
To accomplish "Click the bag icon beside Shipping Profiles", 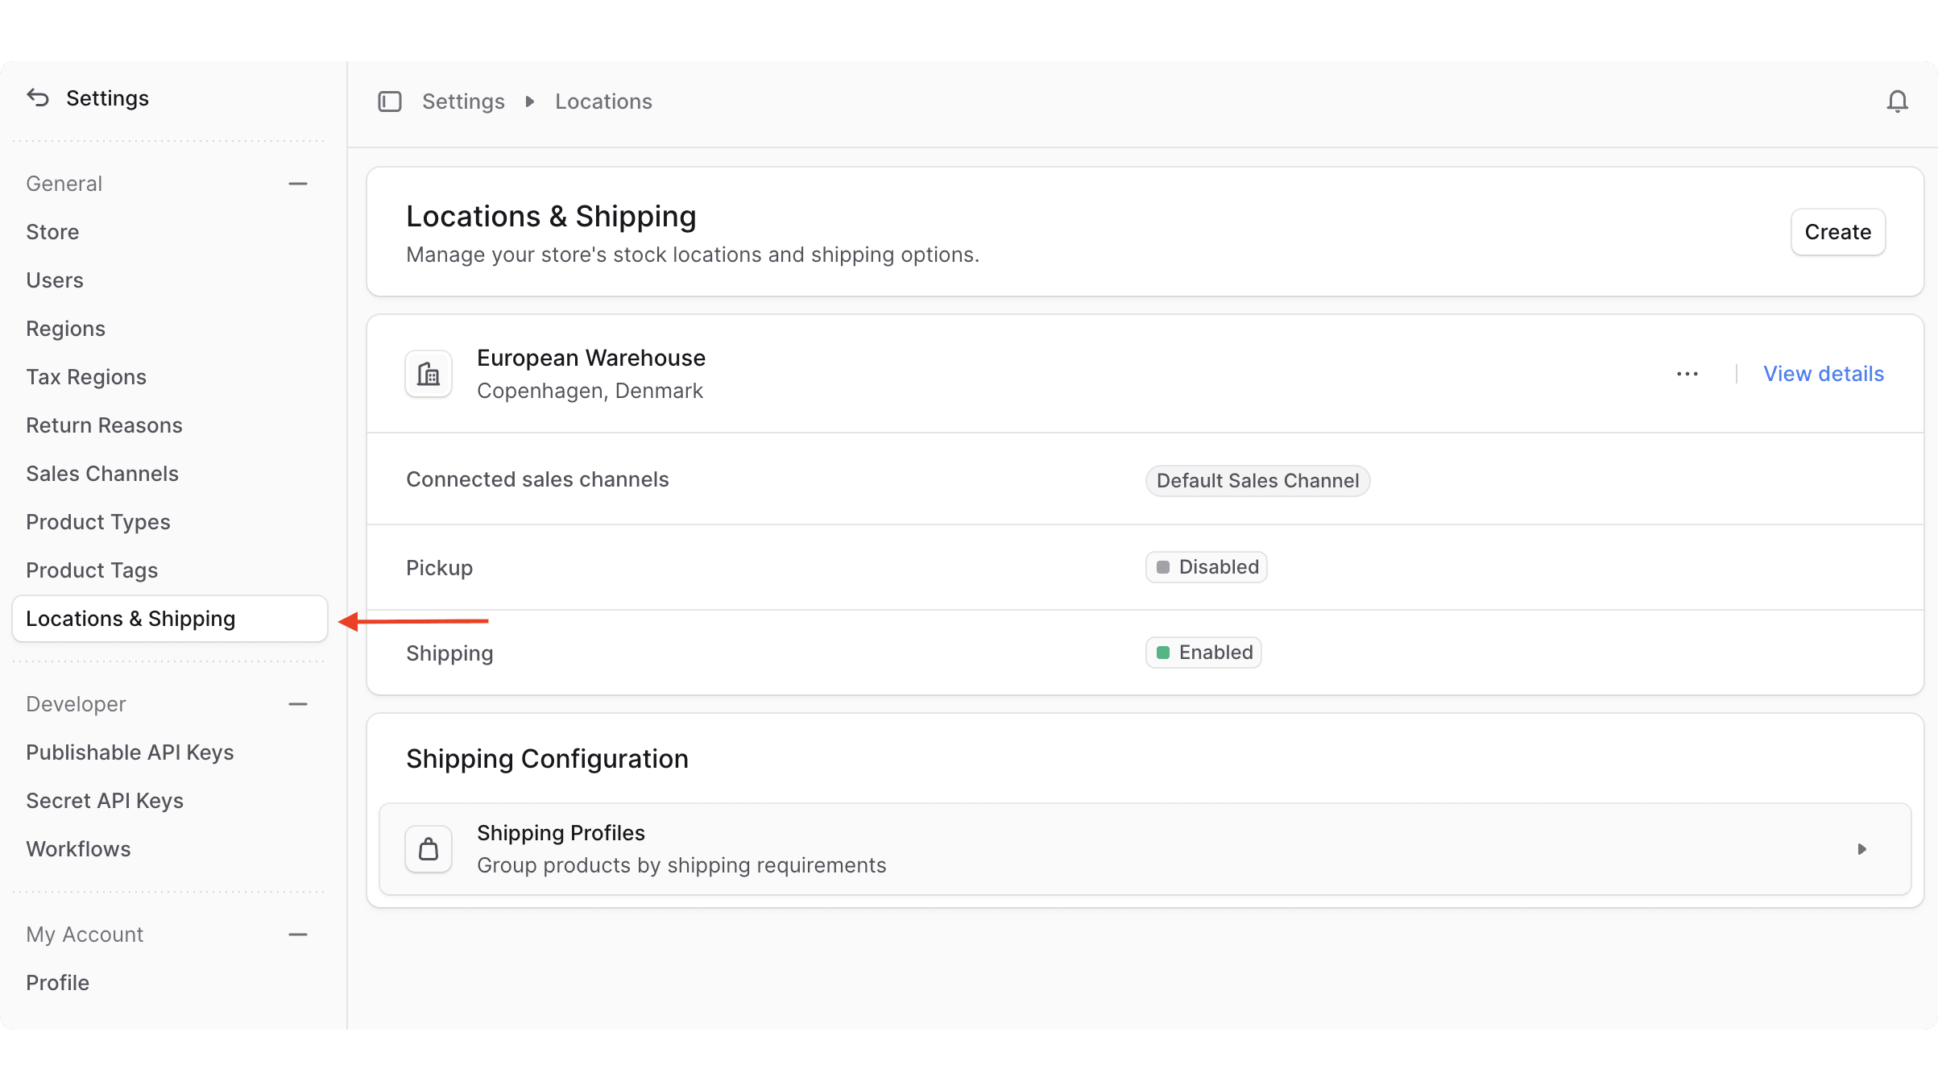I will pyautogui.click(x=428, y=848).
